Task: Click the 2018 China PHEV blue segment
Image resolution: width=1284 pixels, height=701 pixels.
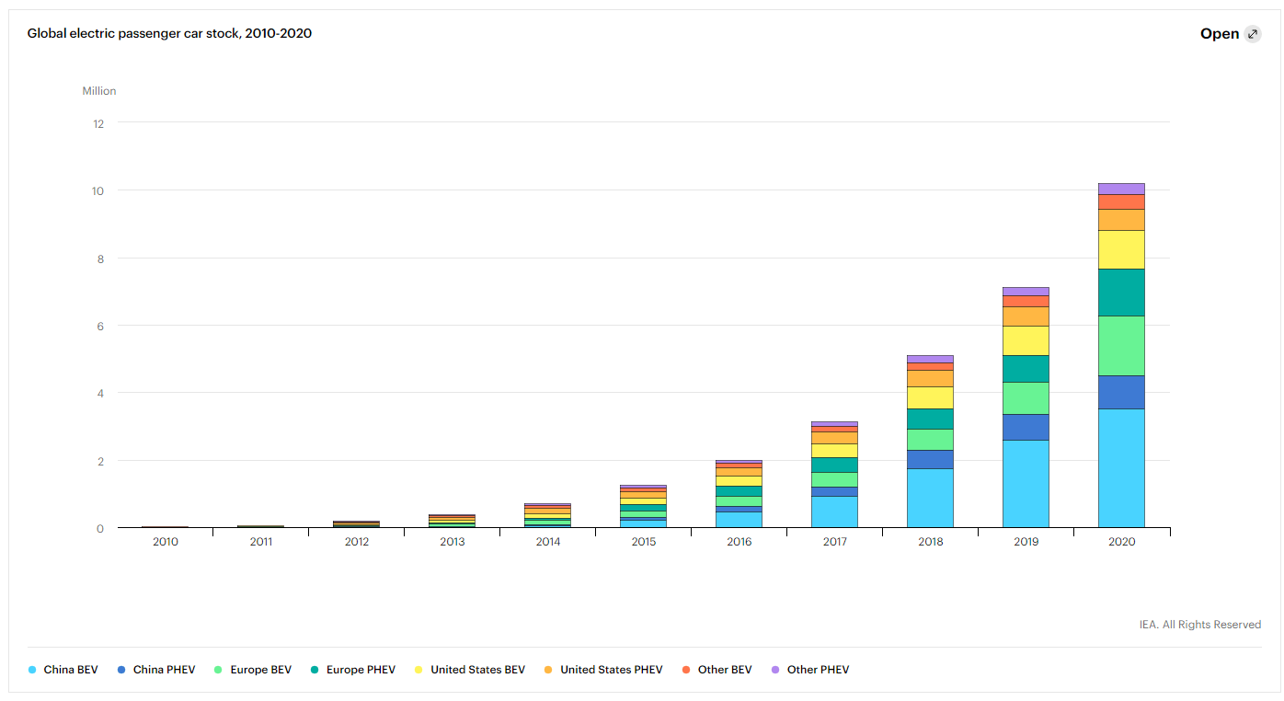Action: coord(930,459)
